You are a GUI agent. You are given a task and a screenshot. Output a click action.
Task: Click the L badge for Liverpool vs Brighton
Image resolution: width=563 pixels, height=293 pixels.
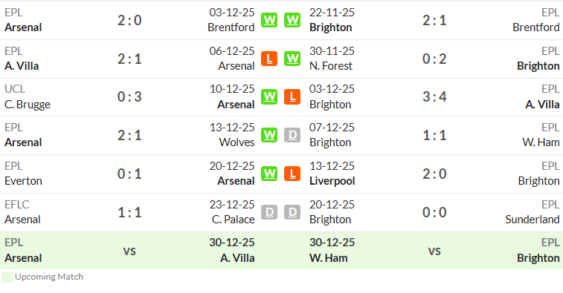(292, 174)
